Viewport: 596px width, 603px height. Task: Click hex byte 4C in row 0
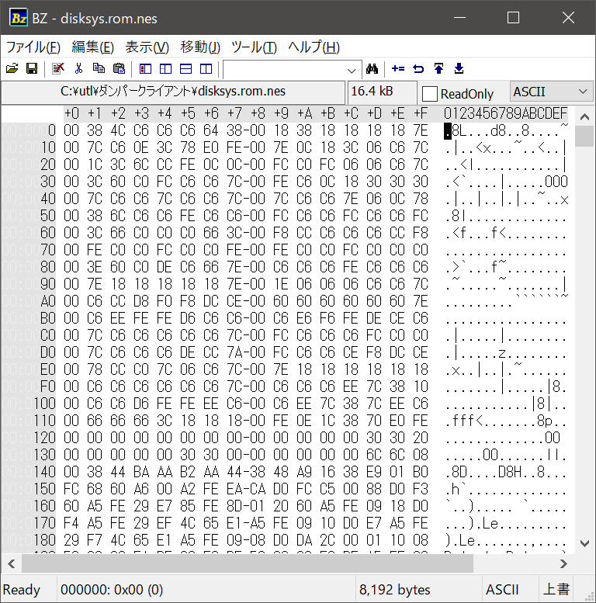118,130
